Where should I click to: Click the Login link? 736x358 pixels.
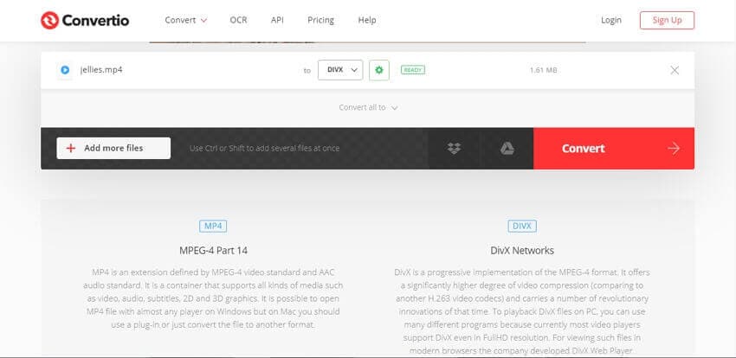point(611,20)
